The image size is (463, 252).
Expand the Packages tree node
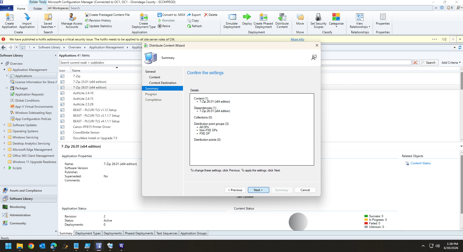pos(7,88)
